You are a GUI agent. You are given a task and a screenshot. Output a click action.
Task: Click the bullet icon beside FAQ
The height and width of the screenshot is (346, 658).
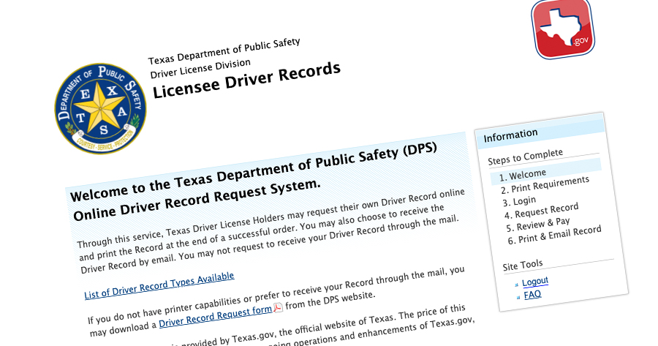[518, 297]
